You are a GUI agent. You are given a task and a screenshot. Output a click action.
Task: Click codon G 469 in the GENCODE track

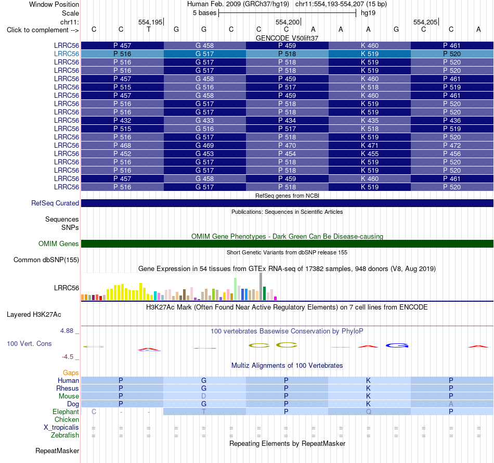(204, 145)
